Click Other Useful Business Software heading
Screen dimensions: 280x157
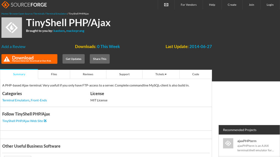[31, 146]
